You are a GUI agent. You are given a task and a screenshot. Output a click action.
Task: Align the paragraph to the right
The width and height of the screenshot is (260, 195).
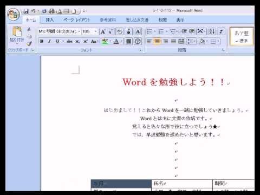tap(165, 41)
